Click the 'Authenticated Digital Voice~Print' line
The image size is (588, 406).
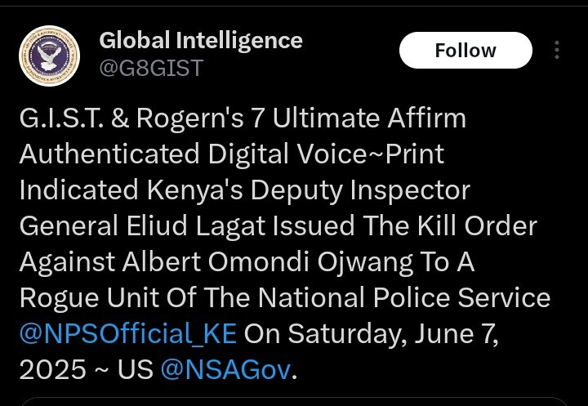231,154
